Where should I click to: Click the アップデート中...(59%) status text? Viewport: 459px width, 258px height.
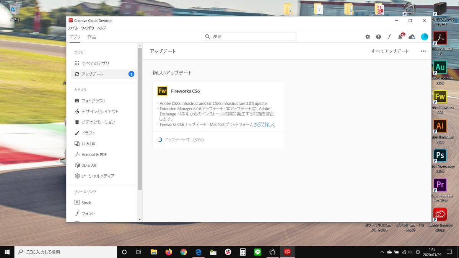coord(184,140)
